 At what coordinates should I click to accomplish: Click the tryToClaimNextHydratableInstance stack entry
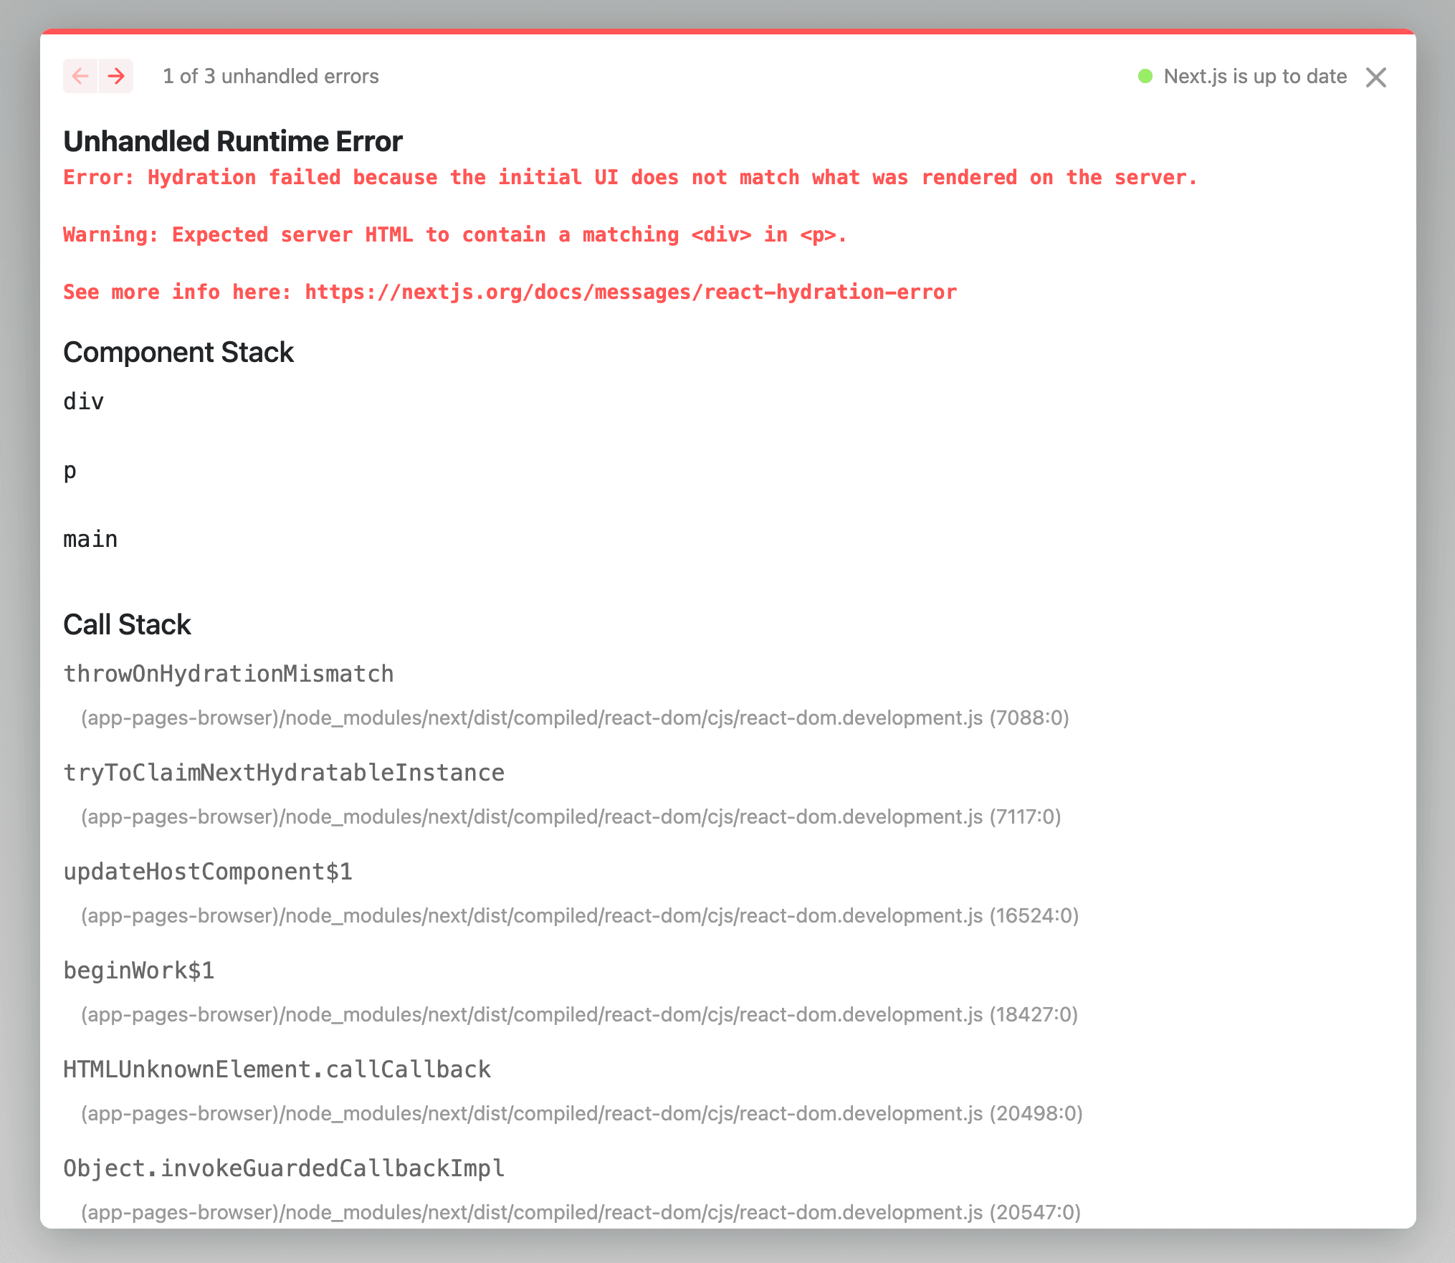click(283, 772)
